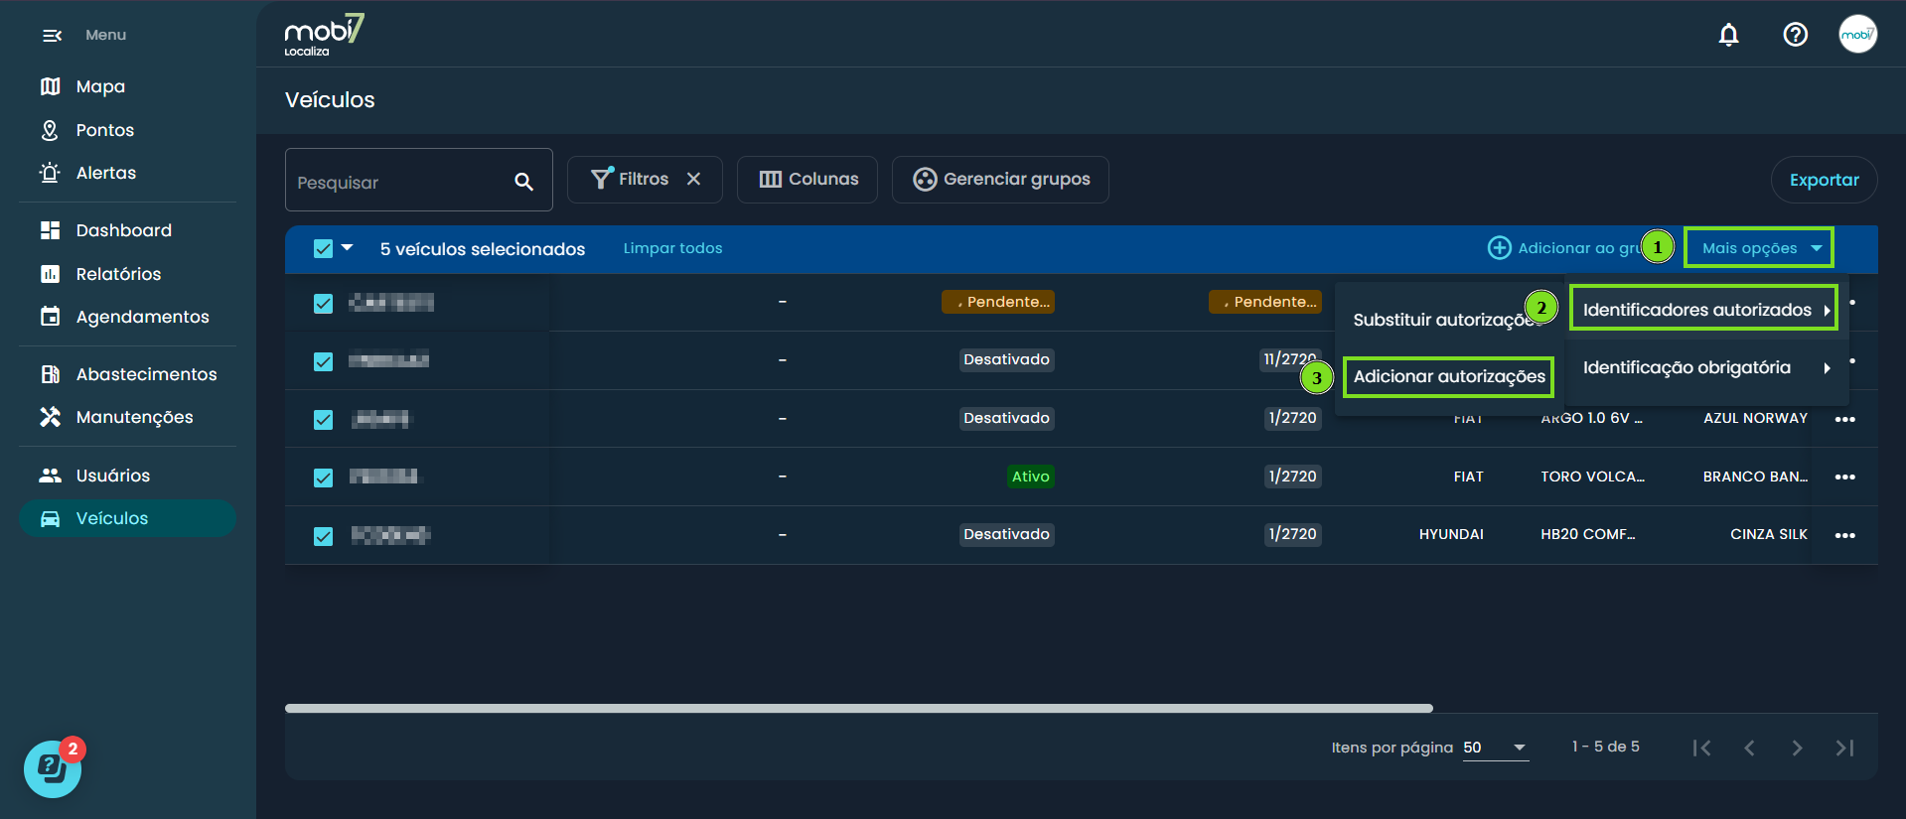Toggle the select-all vehicles checkbox
This screenshot has height=819, width=1906.
(323, 248)
